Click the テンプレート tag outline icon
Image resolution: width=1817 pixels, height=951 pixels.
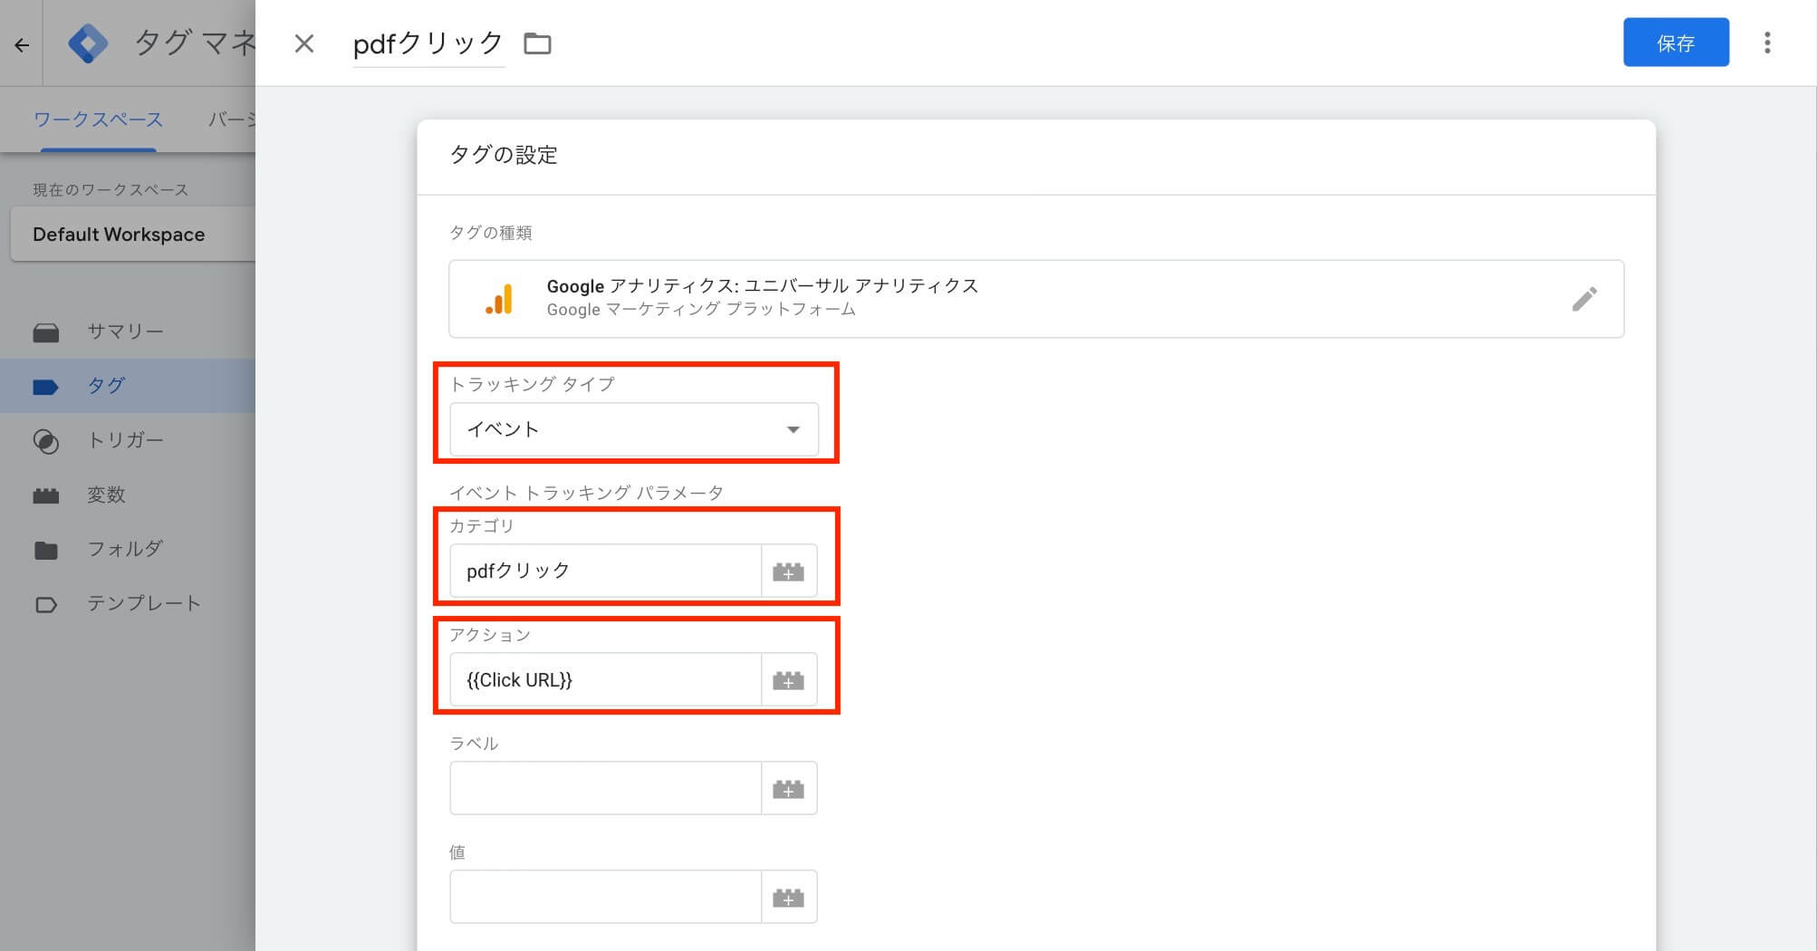46,604
